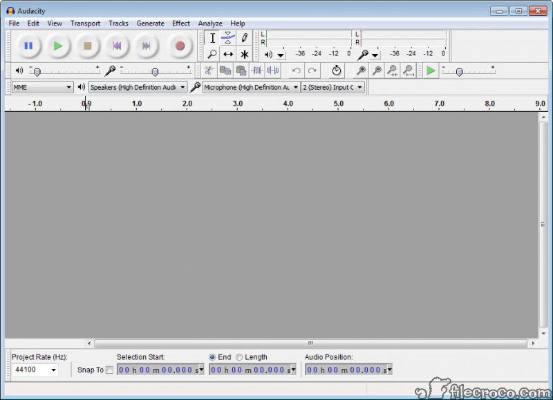553x400 pixels.
Task: Click the Play-at-speed green arrow
Action: (x=431, y=70)
